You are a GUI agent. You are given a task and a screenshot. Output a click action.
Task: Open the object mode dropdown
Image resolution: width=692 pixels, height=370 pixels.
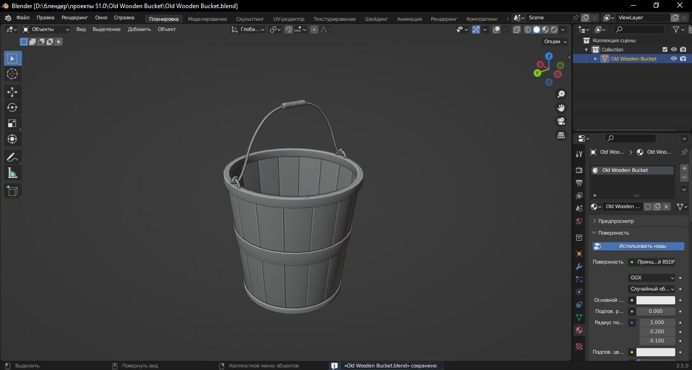(46, 30)
